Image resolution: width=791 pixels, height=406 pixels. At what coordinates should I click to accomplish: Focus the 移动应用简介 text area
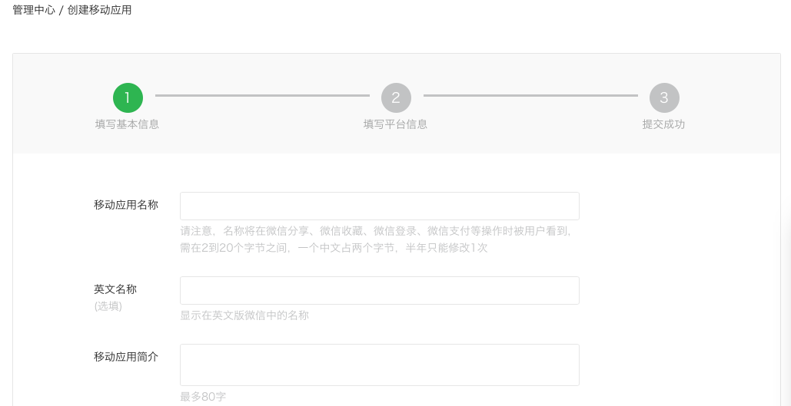(x=380, y=365)
